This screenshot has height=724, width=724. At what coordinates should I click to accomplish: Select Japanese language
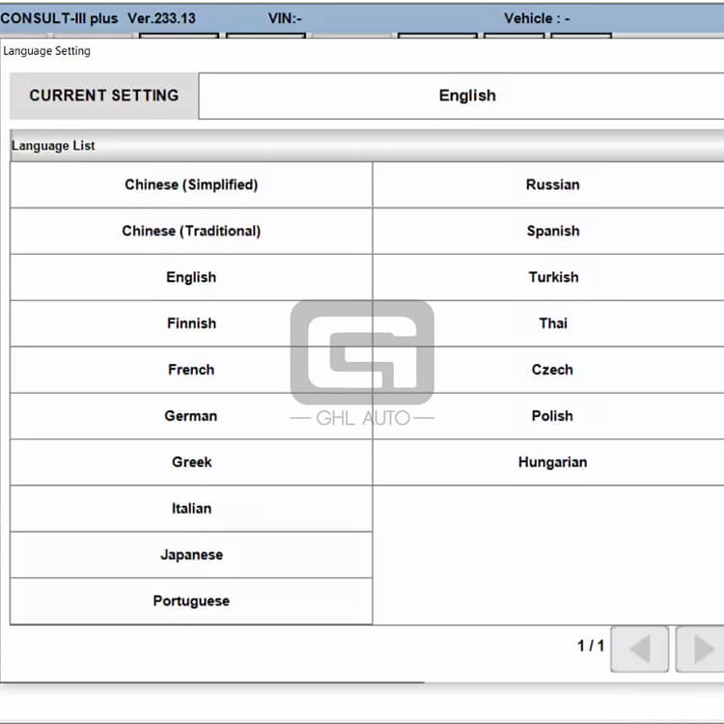tap(191, 554)
